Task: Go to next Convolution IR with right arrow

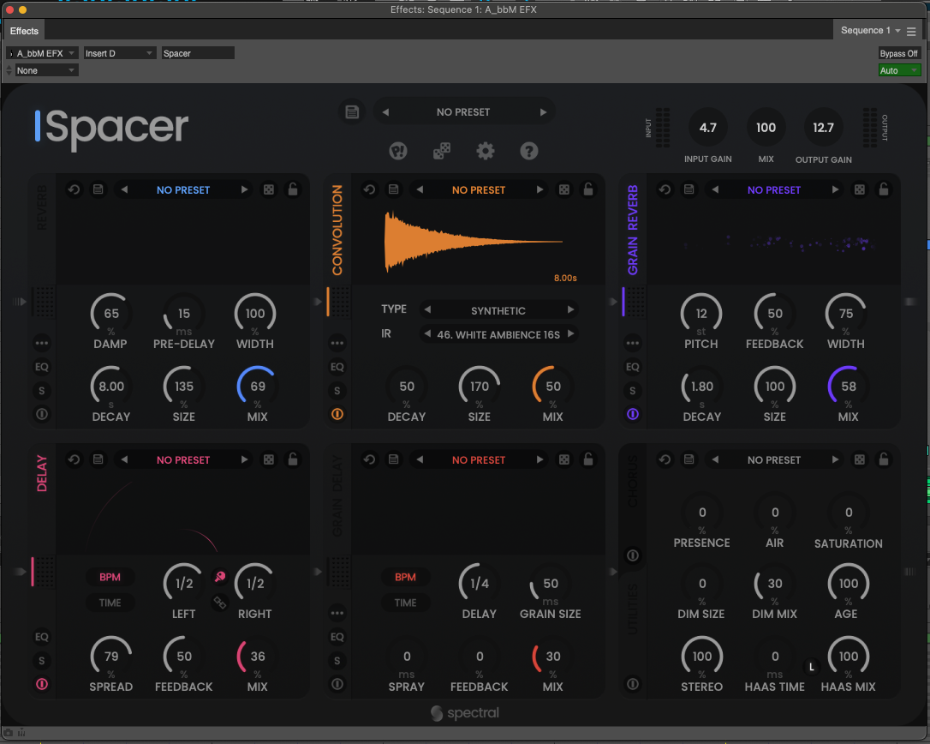Action: 570,334
